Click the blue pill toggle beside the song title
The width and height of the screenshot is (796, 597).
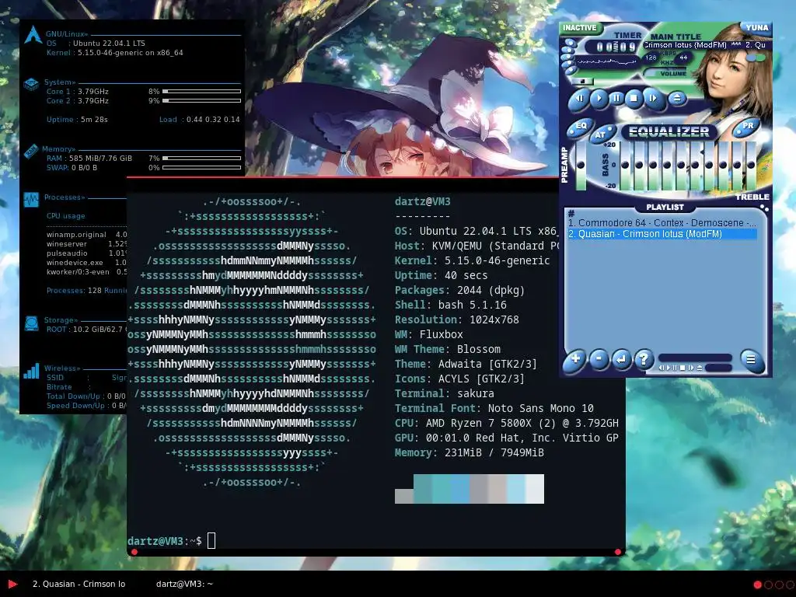[x=752, y=58]
